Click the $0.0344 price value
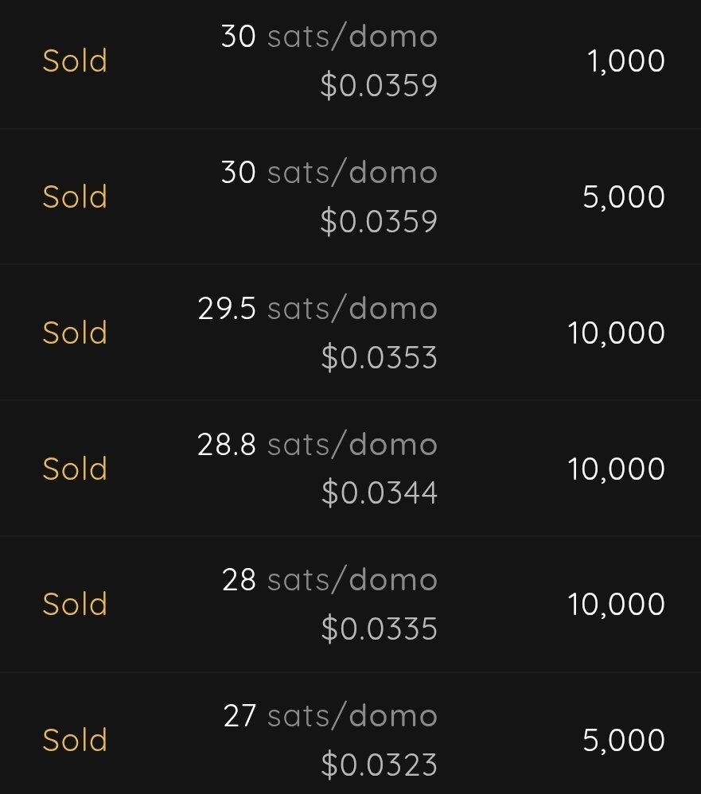Screen dimensions: 701x794 pos(379,492)
